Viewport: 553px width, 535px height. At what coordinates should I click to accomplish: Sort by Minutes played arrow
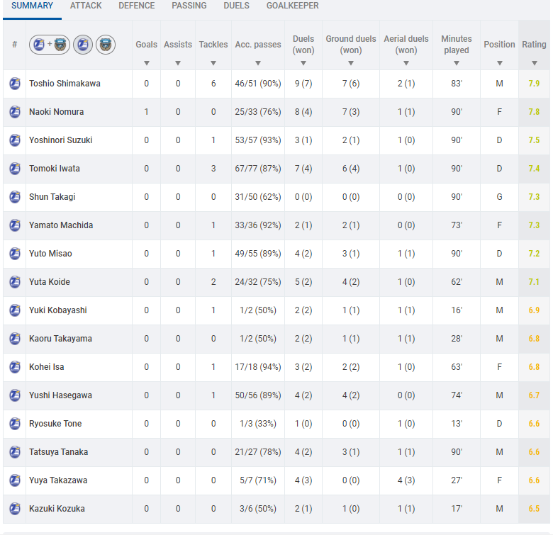tap(456, 62)
